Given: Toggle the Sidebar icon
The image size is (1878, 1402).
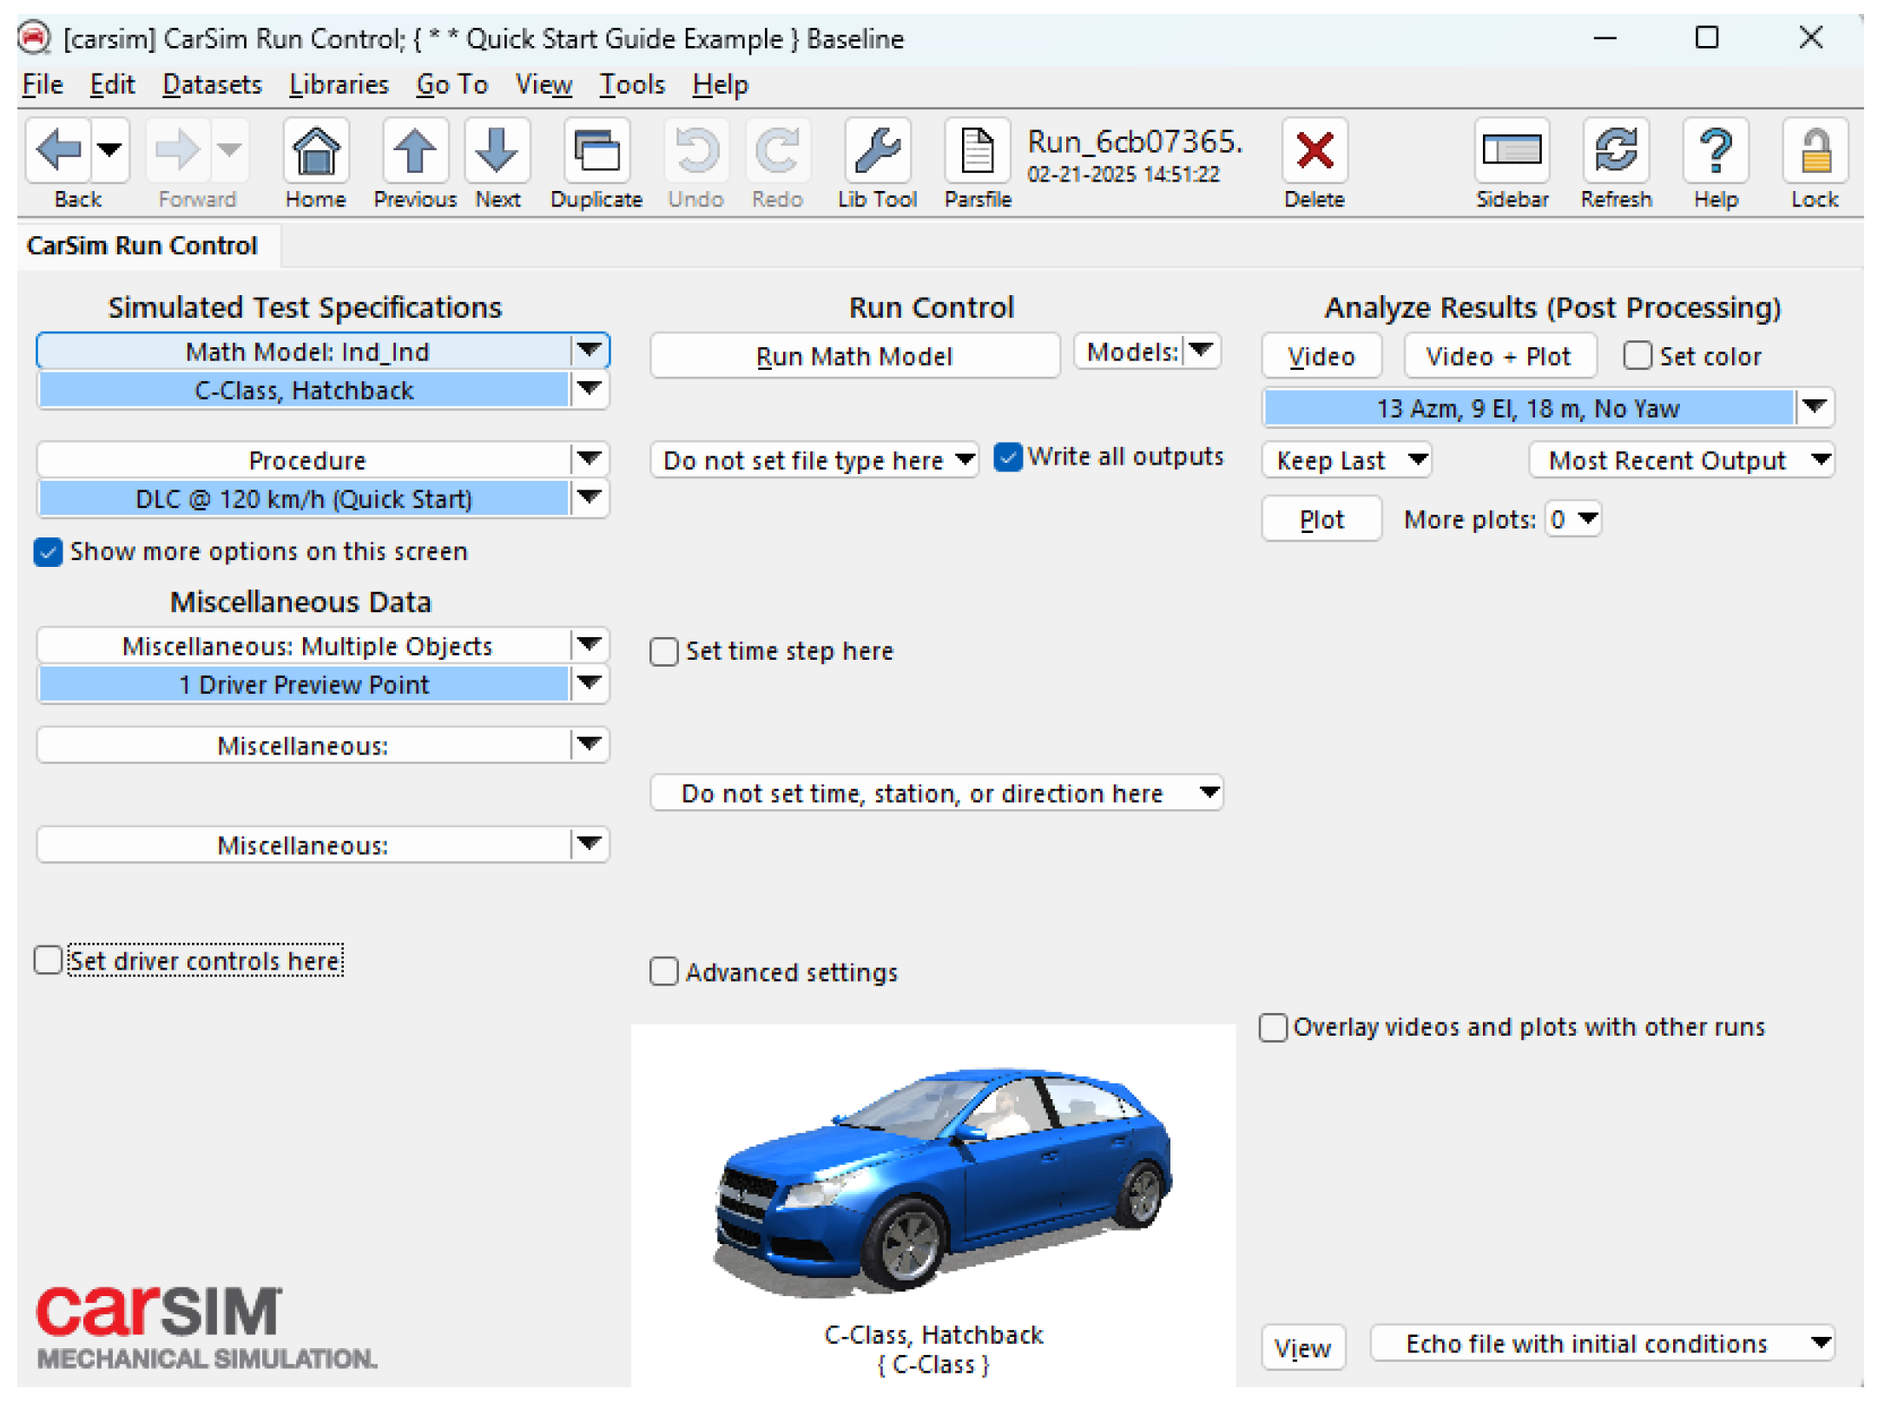Looking at the screenshot, I should pos(1511,153).
